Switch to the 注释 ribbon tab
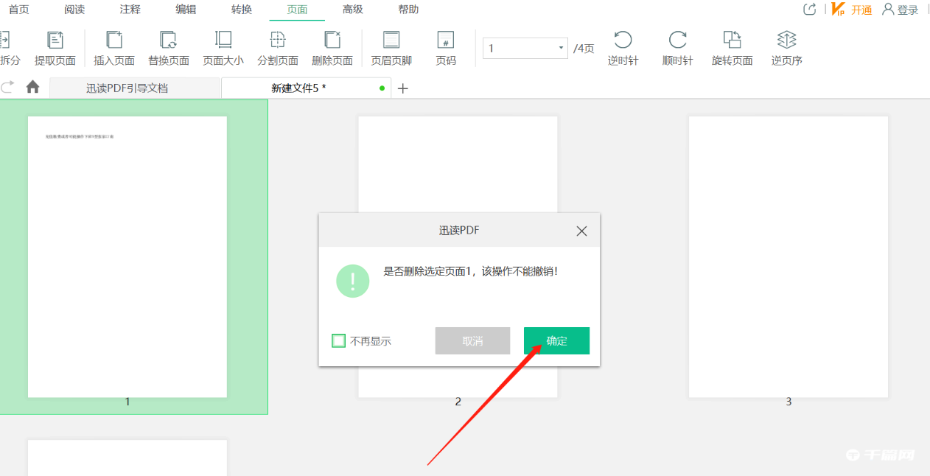This screenshot has height=476, width=930. (130, 10)
